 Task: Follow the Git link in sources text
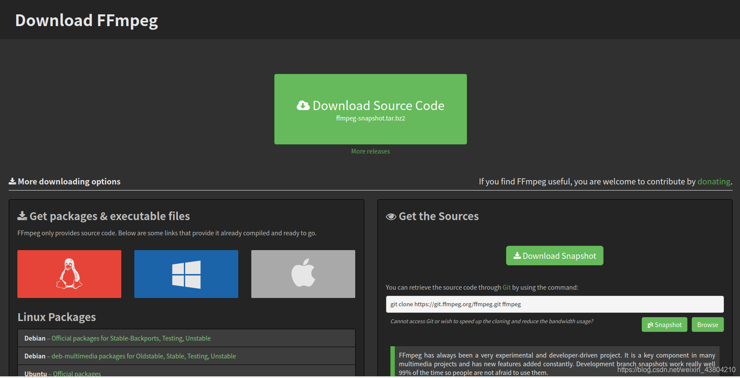pyautogui.click(x=507, y=288)
